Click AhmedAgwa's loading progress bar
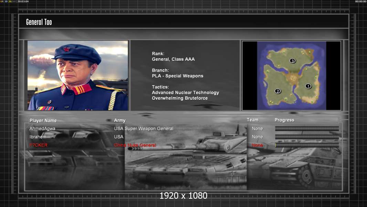 click(x=307, y=128)
